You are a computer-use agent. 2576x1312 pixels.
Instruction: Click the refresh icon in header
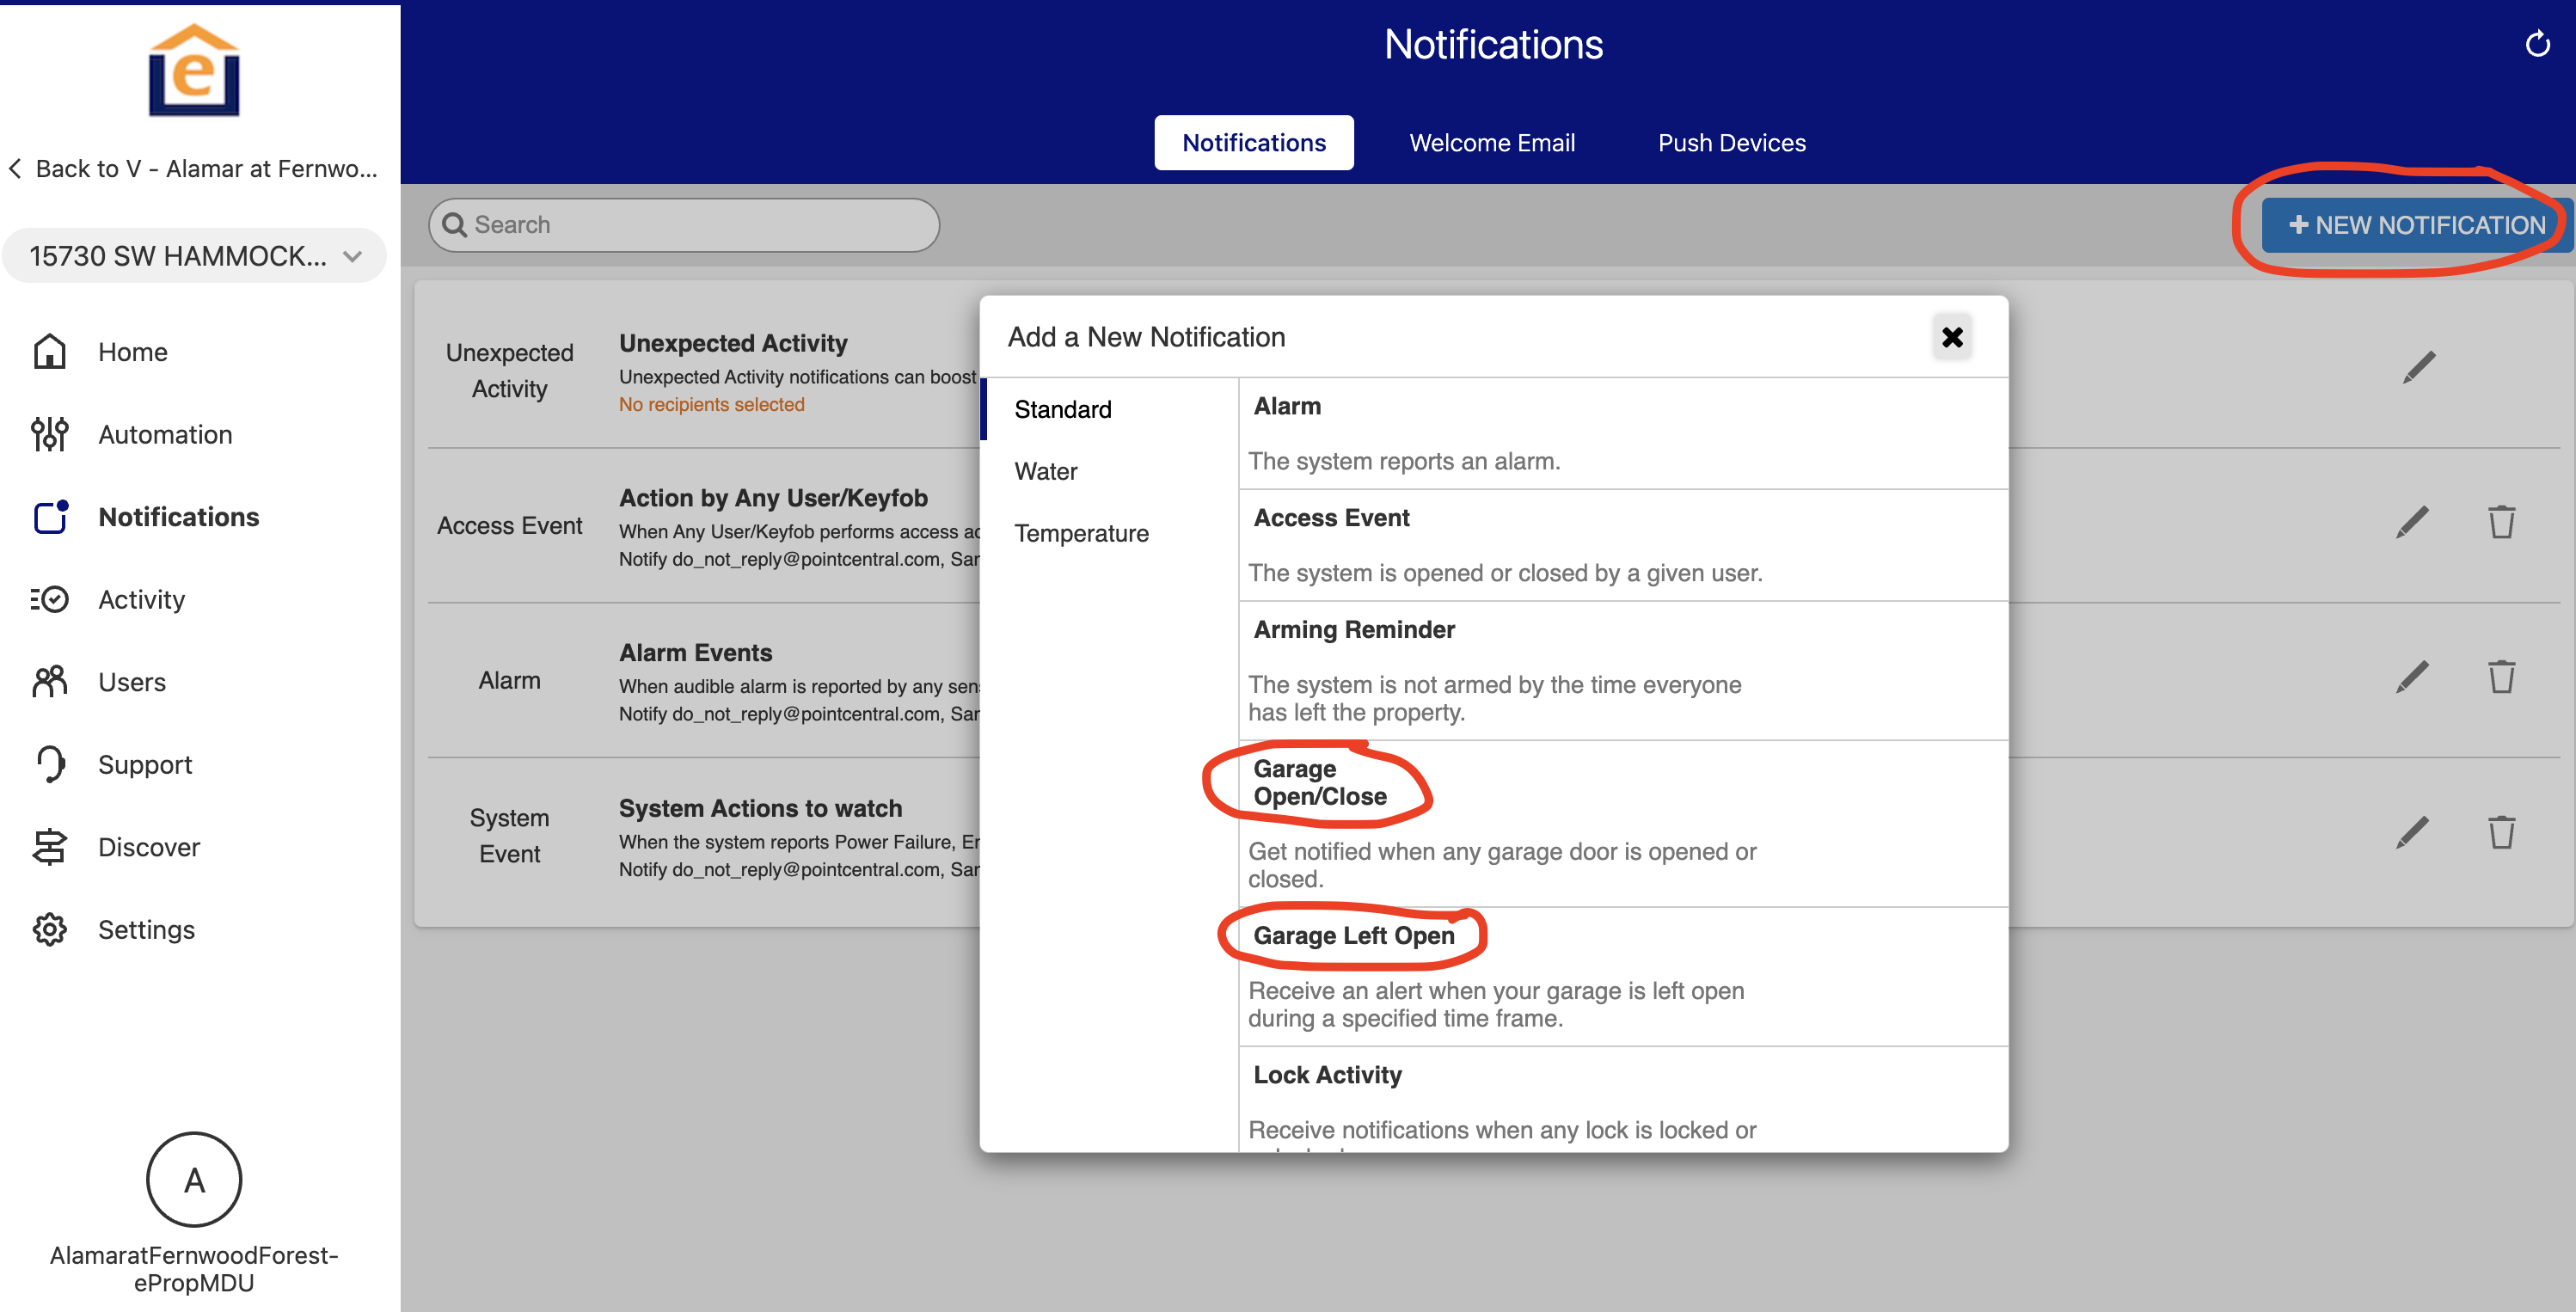2537,44
